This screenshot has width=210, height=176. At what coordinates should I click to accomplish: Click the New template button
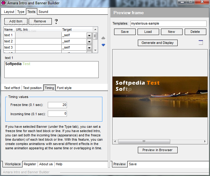coord(171,32)
